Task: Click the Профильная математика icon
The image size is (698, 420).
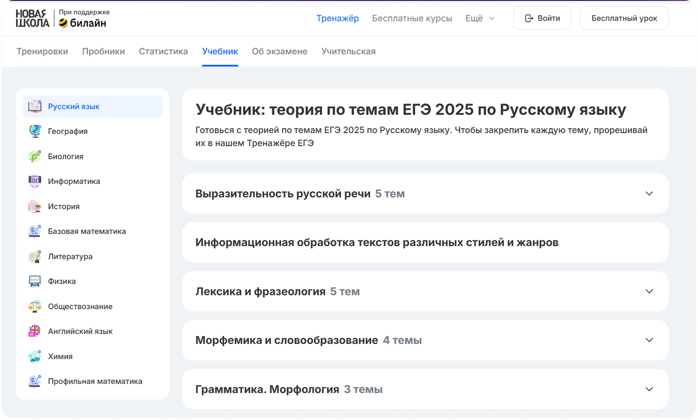Action: tap(35, 381)
